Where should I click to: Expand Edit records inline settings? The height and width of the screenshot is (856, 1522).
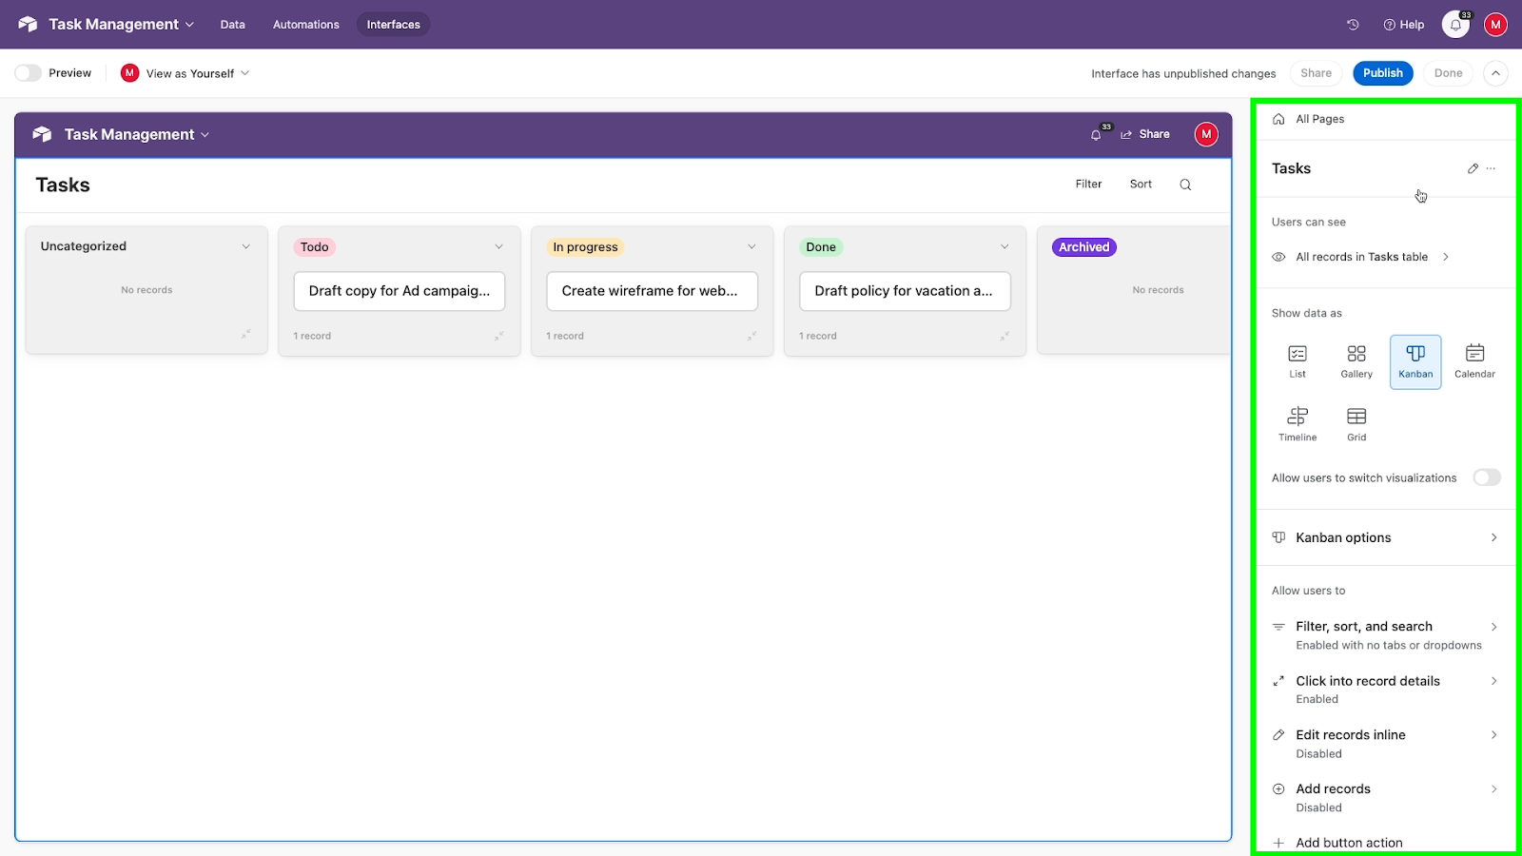point(1386,744)
